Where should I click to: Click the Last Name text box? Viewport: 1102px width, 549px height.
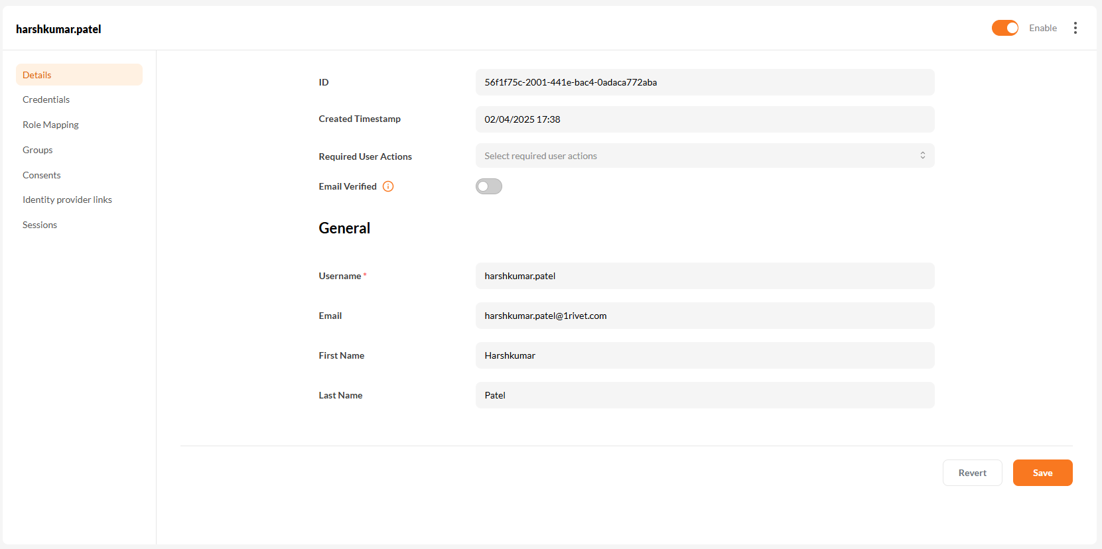pyautogui.click(x=705, y=395)
